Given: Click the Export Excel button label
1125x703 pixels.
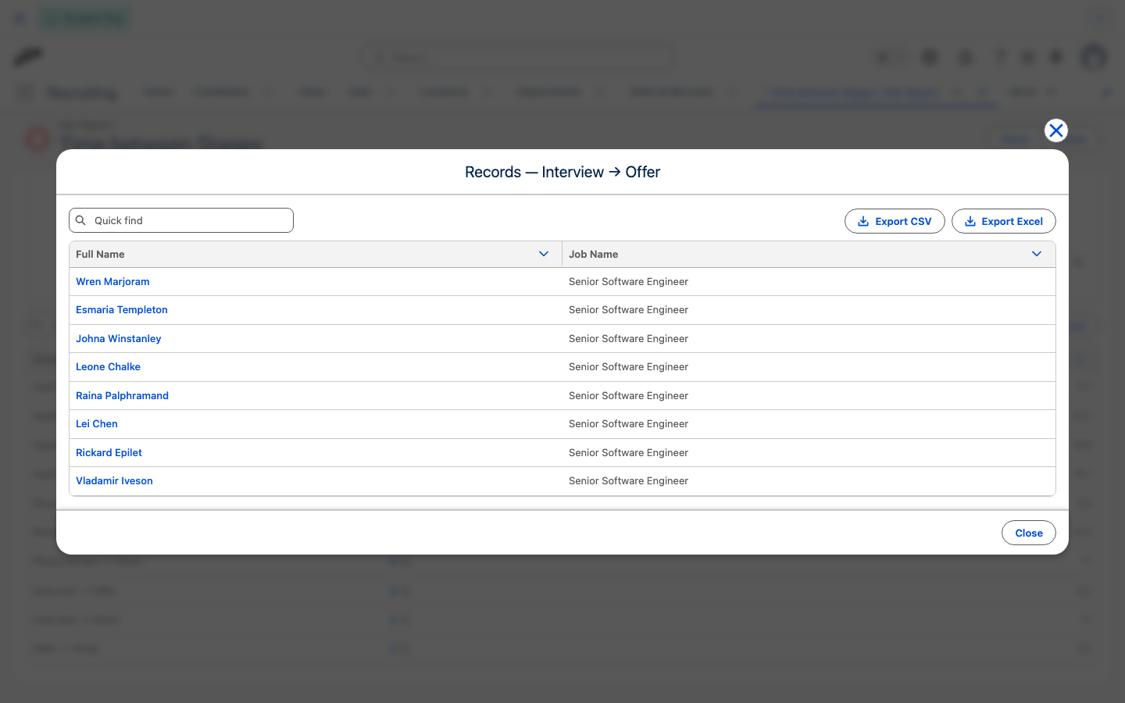Looking at the screenshot, I should click(1012, 222).
